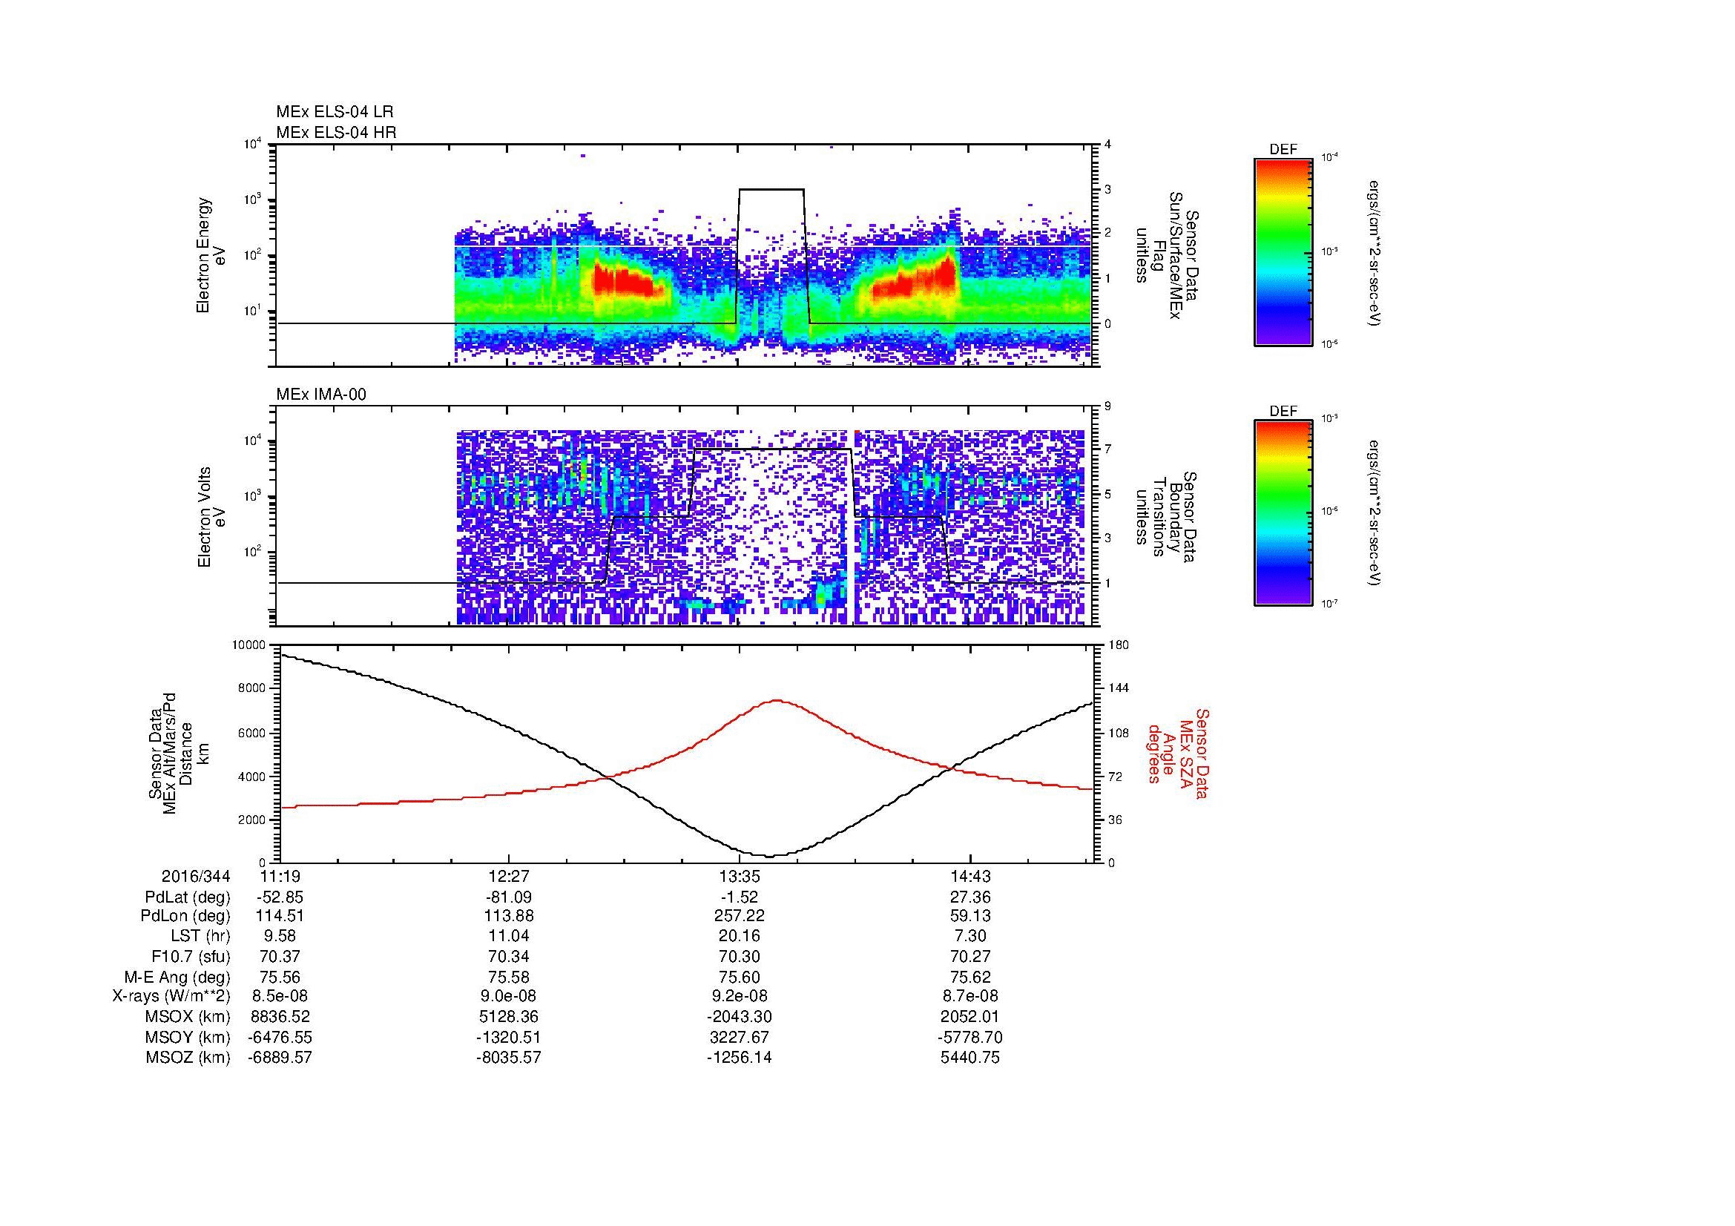The image size is (1735, 1226).
Task: Click MSOZ value "-8035.57"
Action: (x=509, y=1058)
